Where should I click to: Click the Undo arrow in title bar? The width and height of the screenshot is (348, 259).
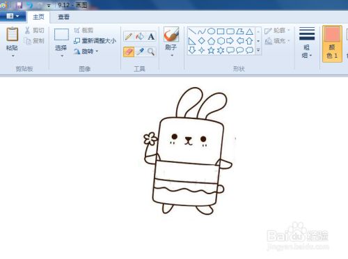[29, 5]
